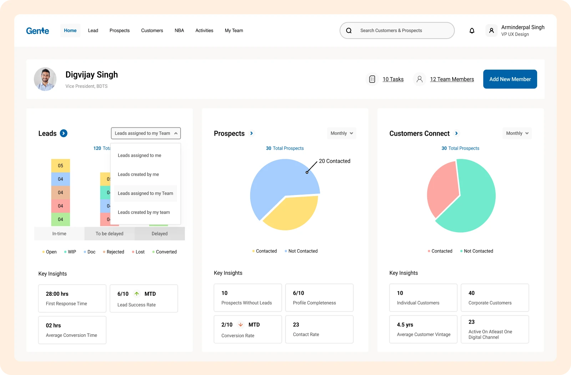Click the Gente logo
The image size is (571, 375).
tap(37, 31)
